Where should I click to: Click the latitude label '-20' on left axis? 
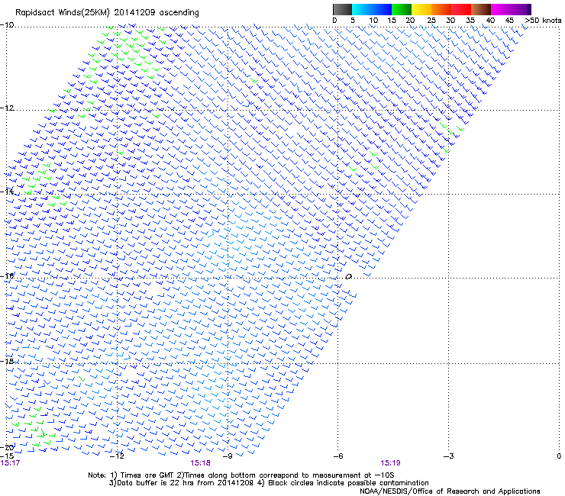click(x=7, y=447)
